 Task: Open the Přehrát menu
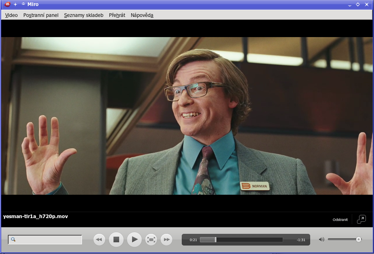[117, 15]
